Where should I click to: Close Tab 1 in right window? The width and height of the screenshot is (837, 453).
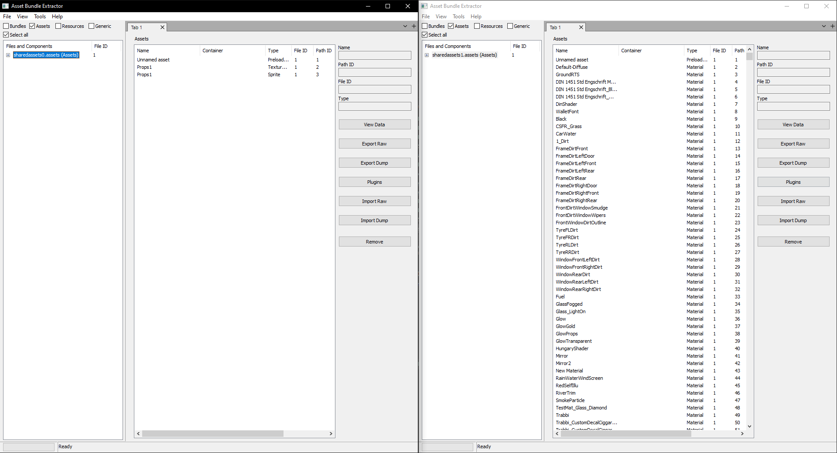click(581, 27)
